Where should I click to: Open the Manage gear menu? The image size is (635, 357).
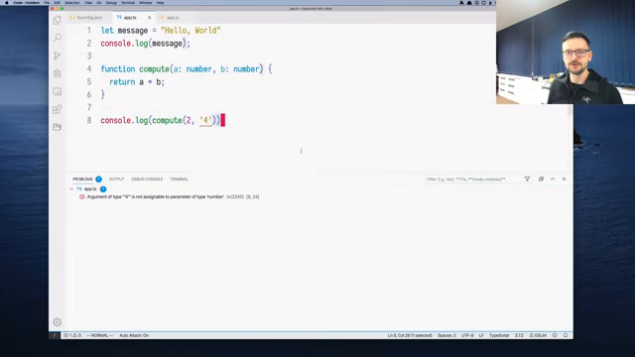(58, 322)
